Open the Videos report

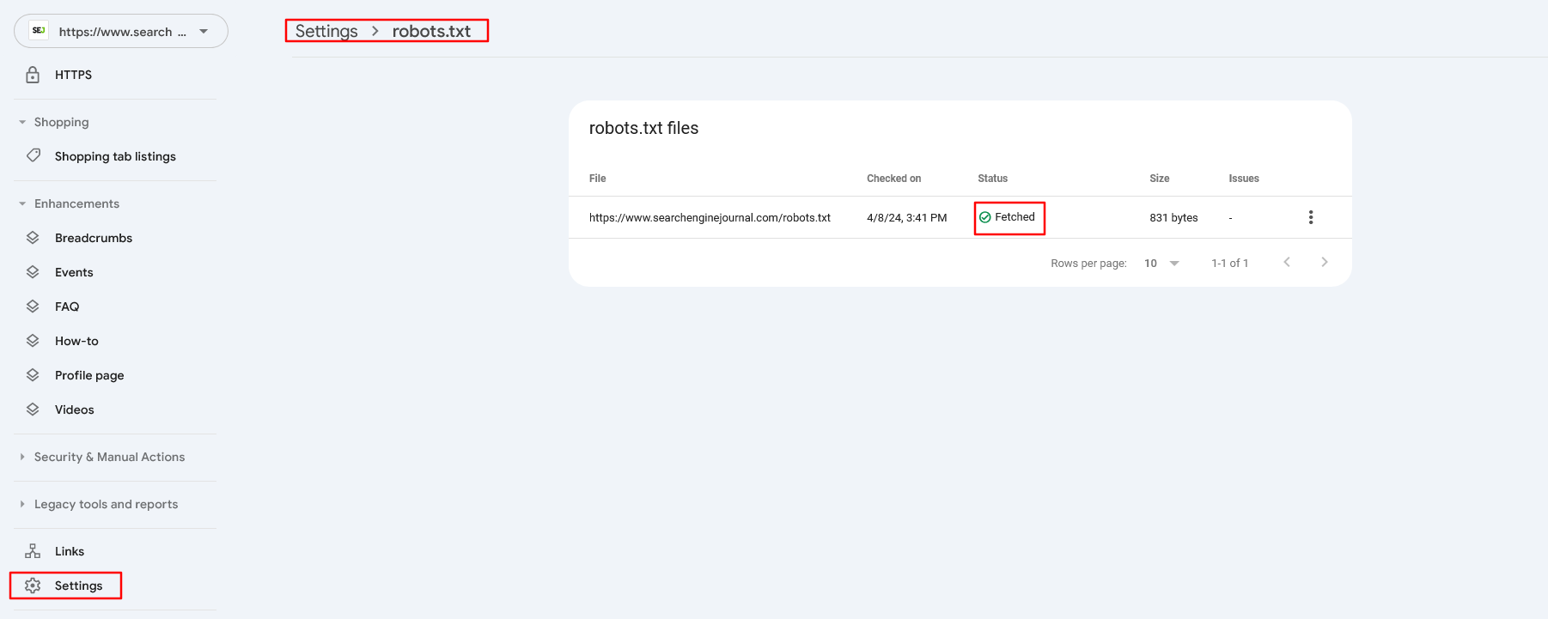[x=75, y=410]
